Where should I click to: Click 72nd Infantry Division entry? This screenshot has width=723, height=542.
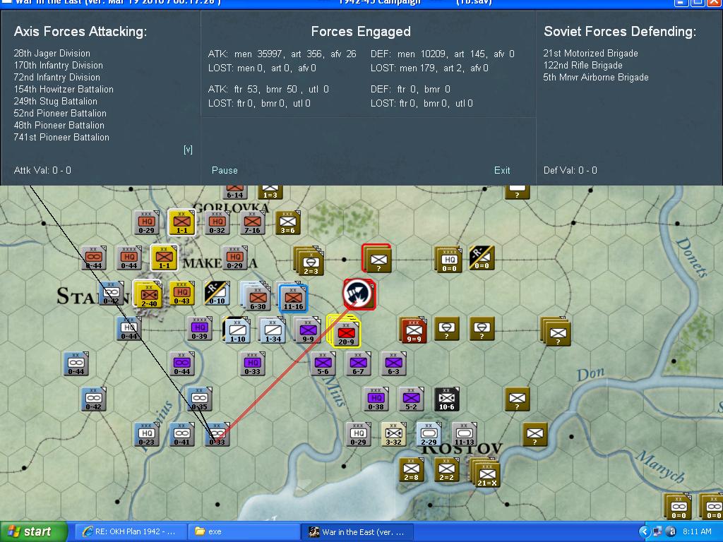(56, 78)
